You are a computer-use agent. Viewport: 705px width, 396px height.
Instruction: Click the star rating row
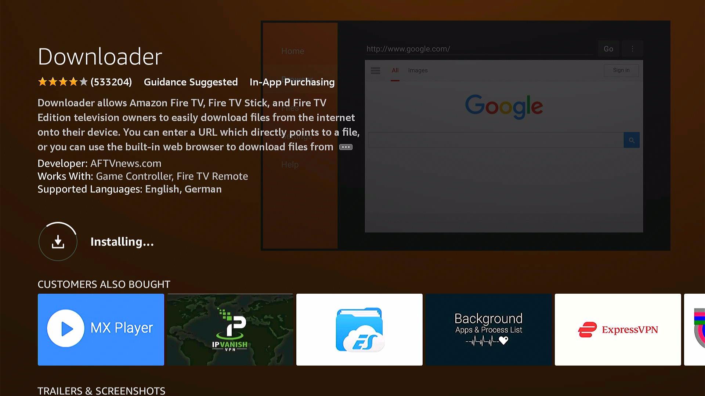tap(63, 82)
